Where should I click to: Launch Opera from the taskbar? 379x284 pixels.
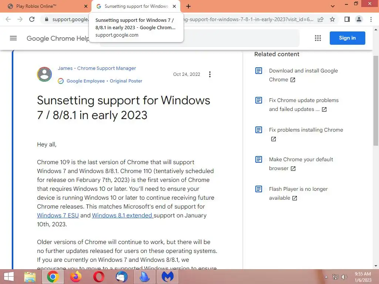[99, 277]
